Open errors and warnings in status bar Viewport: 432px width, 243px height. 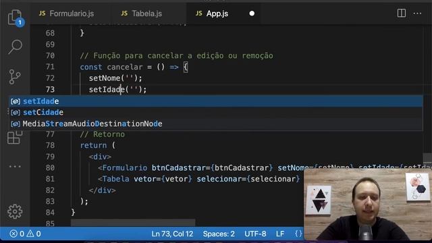pos(26,234)
